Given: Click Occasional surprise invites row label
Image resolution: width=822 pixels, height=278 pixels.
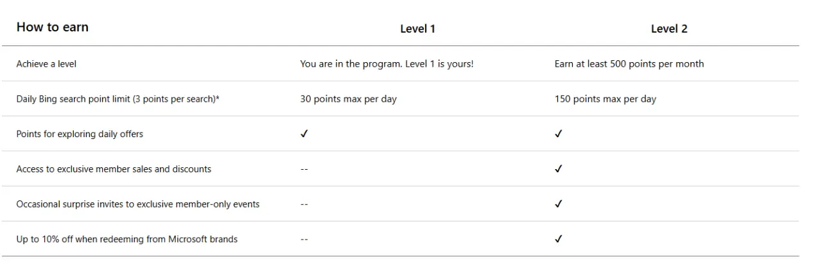Looking at the screenshot, I should tap(138, 204).
